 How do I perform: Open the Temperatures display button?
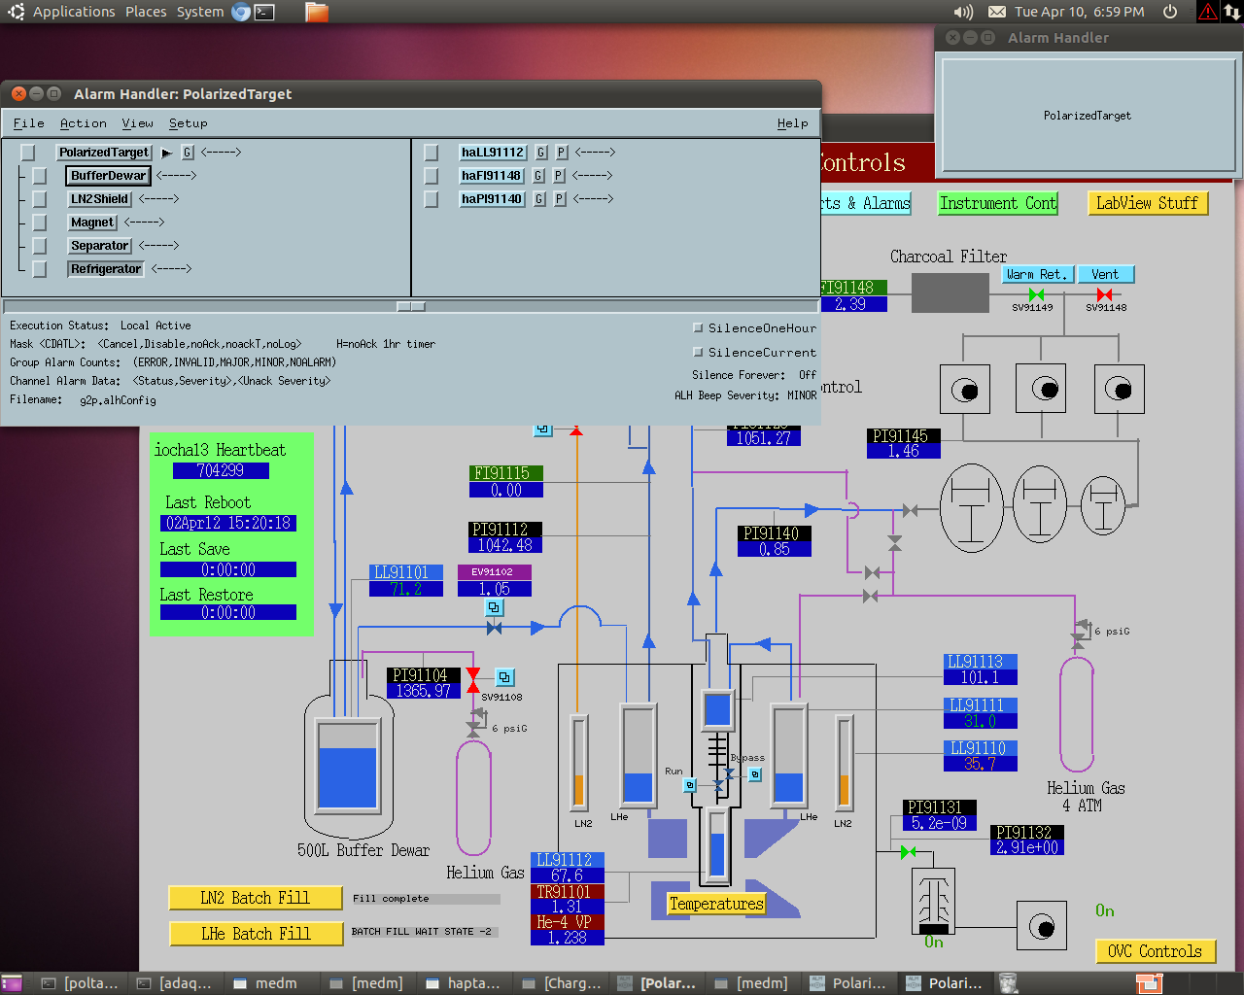716,904
